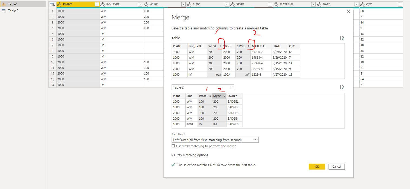Screen dimensions: 410x189
Task: Select Table1 query with warning icon
Action: click(23, 4)
